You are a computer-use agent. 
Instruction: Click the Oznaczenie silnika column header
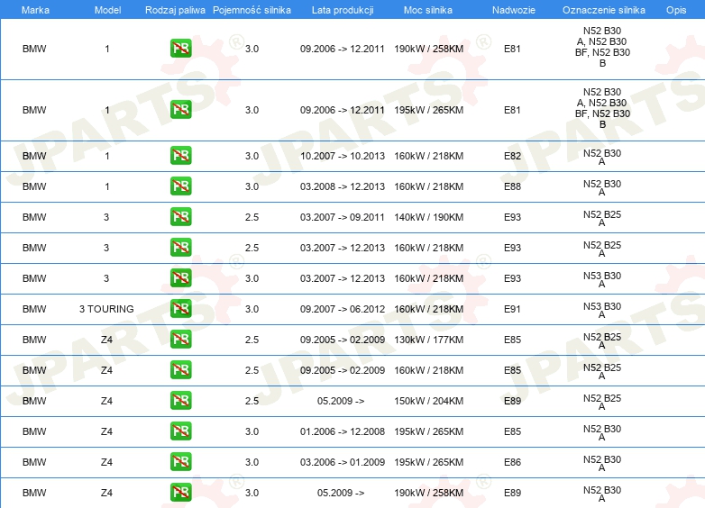click(x=603, y=10)
